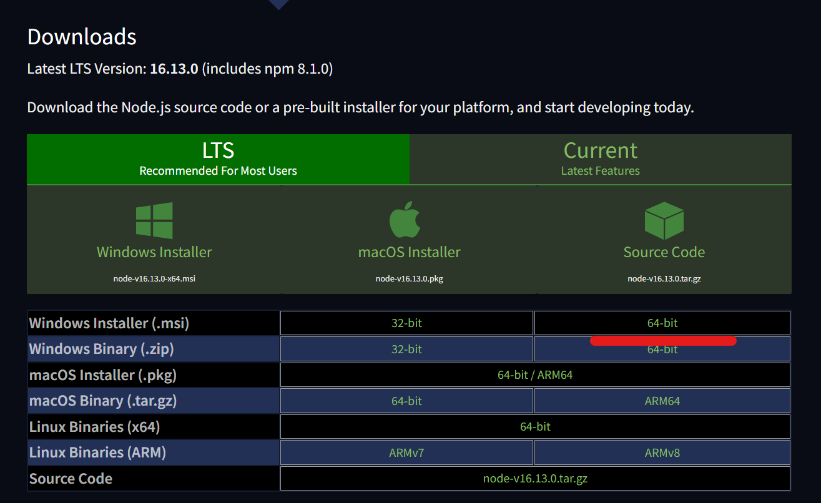Download node-v16.13.0.tar.gz in Source Code row
The height and width of the screenshot is (503, 821).
tap(535, 479)
